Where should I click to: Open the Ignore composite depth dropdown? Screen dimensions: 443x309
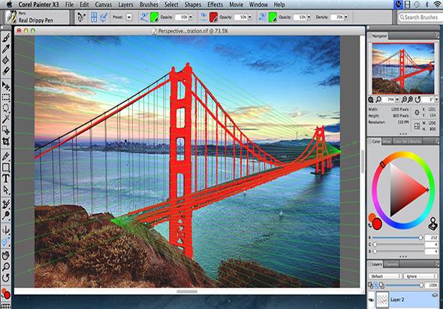(420, 276)
